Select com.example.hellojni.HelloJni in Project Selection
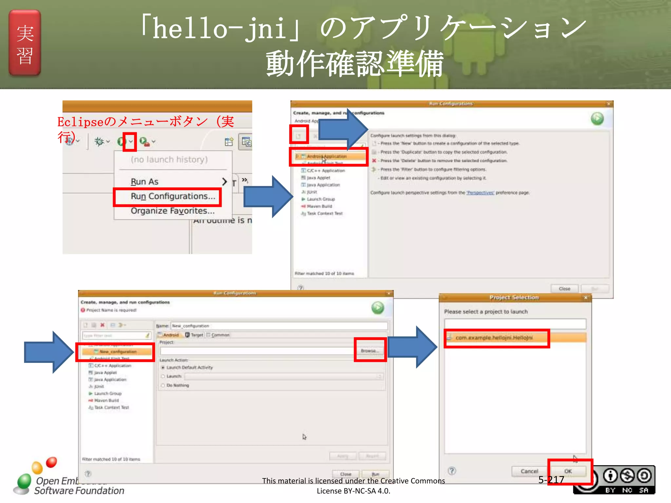Screen dimensions: 671x503 click(x=516, y=338)
